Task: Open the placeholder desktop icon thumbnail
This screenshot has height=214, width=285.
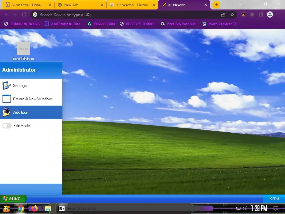Action: 23,48
